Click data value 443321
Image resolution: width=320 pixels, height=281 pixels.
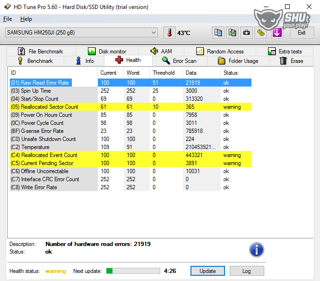pyautogui.click(x=194, y=155)
